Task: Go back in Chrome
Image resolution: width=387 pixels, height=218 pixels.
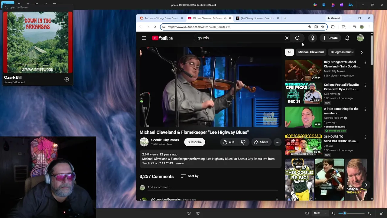Action: tap(140, 27)
